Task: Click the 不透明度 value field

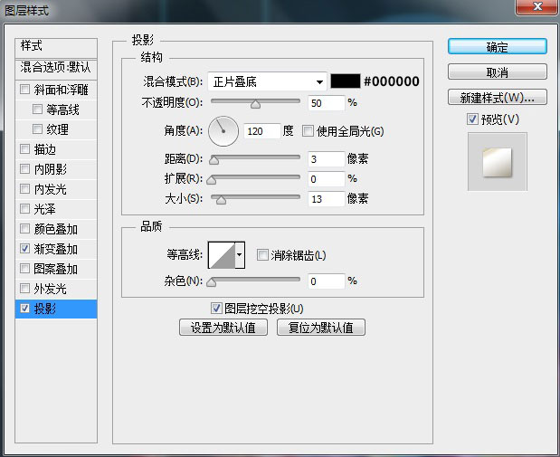Action: [x=326, y=103]
